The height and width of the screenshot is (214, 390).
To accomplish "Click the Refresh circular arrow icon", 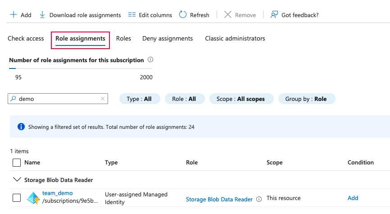I will (x=183, y=15).
